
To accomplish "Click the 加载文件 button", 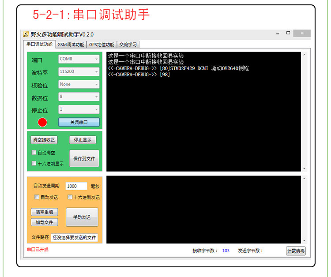I will click(x=44, y=222).
